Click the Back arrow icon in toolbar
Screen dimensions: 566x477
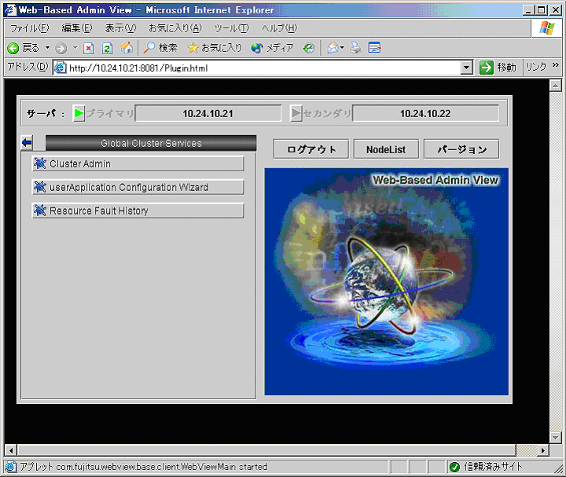(x=13, y=48)
